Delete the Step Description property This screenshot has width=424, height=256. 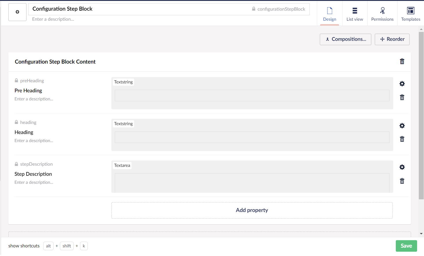402,181
